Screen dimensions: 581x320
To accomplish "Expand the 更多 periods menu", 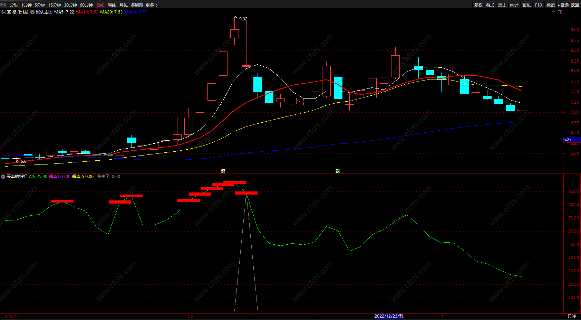I will [x=152, y=5].
